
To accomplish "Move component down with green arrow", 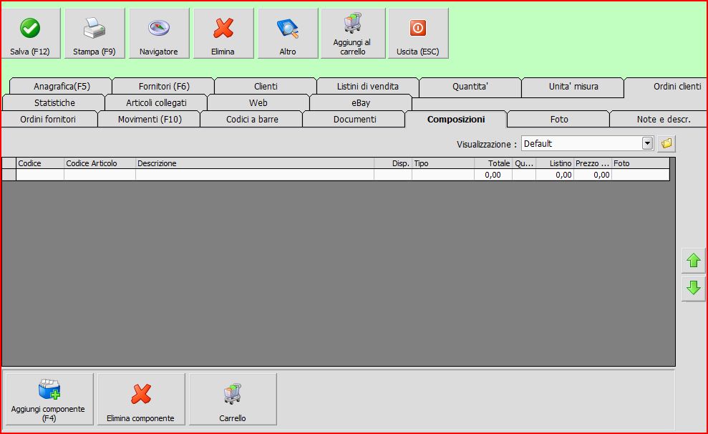I will [693, 288].
